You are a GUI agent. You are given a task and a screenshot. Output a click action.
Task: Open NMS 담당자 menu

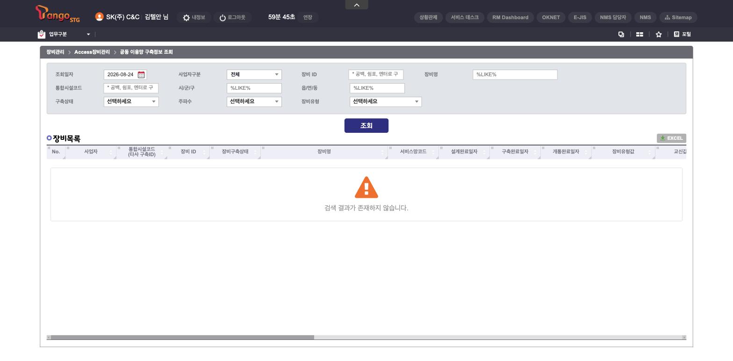coord(613,17)
